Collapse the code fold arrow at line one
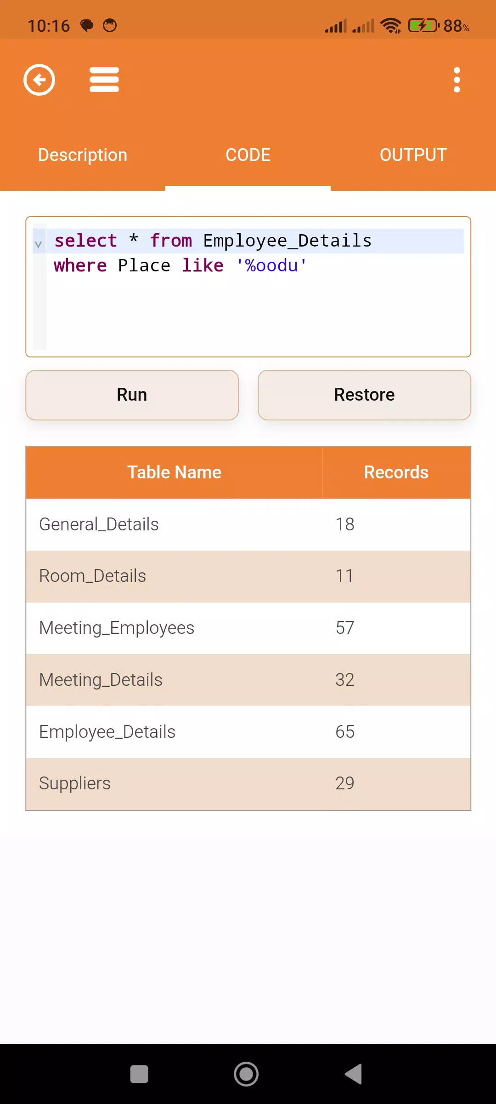Viewport: 496px width, 1104px height. tap(39, 245)
